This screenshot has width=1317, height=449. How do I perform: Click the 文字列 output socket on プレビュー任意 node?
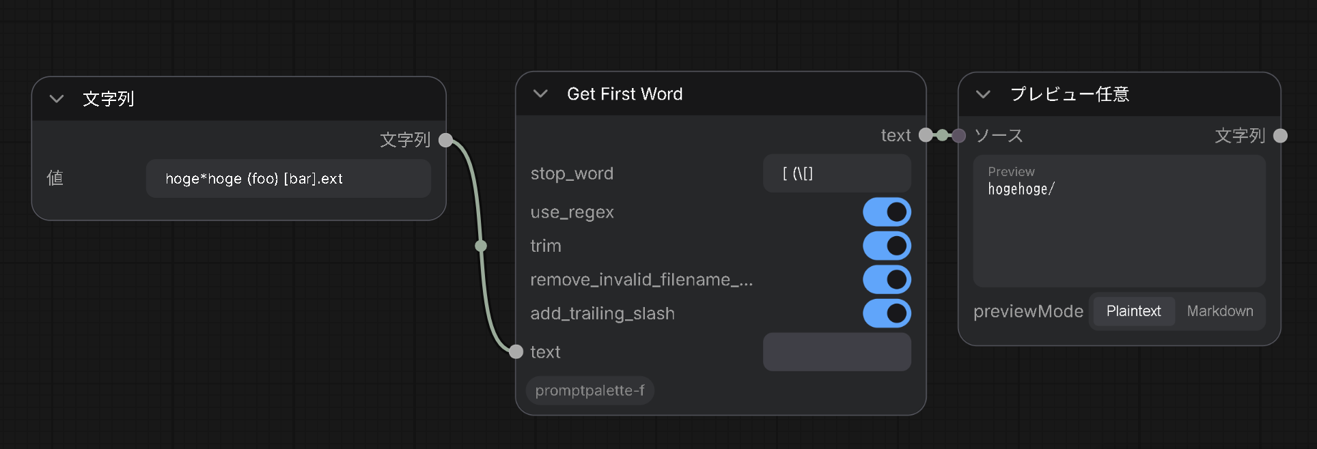(x=1281, y=136)
